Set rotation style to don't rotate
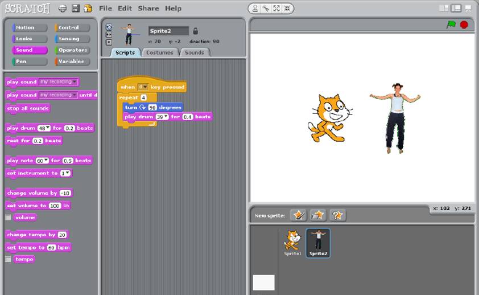Viewport: 479px width, 295px height. coord(109,43)
